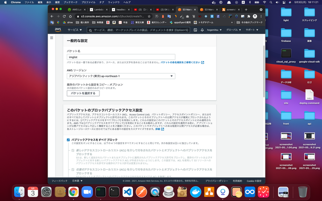322x201 pixels.
Task: Open the hogemitsu account dropdown
Action: point(214,30)
